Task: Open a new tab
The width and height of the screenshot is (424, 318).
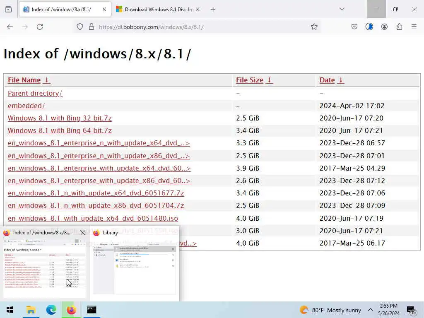Action: pos(213,10)
